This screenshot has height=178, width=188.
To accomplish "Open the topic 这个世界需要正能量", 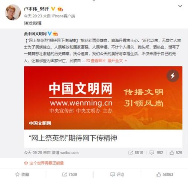I will 44,163.
